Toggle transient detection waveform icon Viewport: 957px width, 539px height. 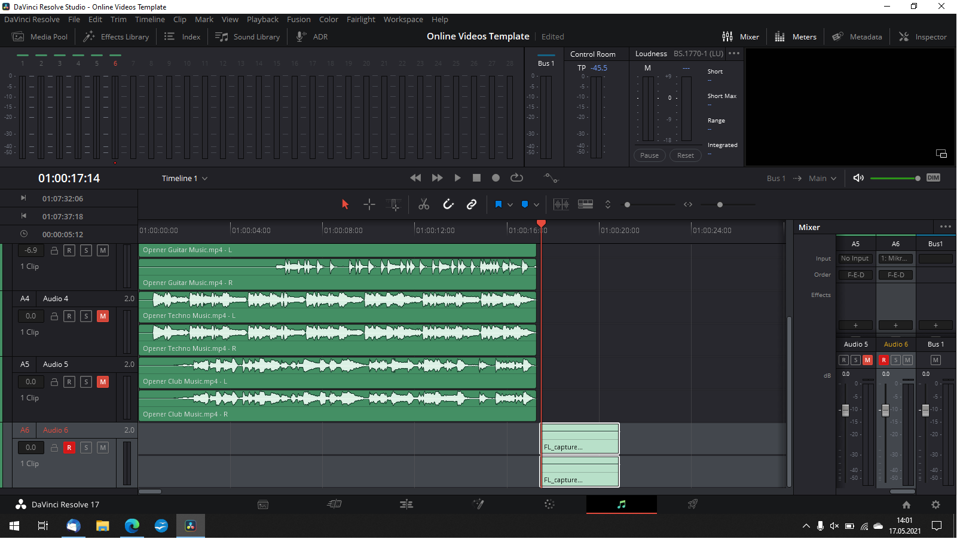561,204
